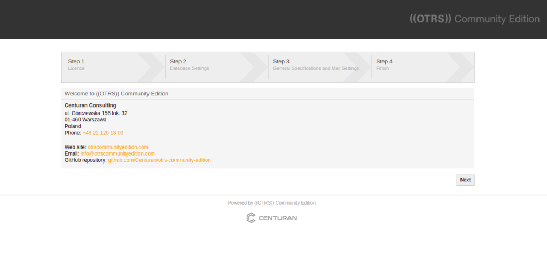The height and width of the screenshot is (260, 547).
Task: Click the ((OTRS)) Community Edition header logo
Action: (474, 19)
